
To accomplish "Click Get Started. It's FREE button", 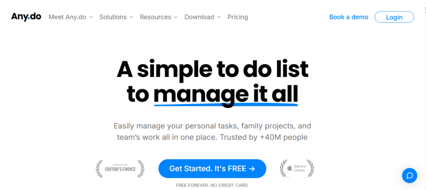I will [x=212, y=168].
